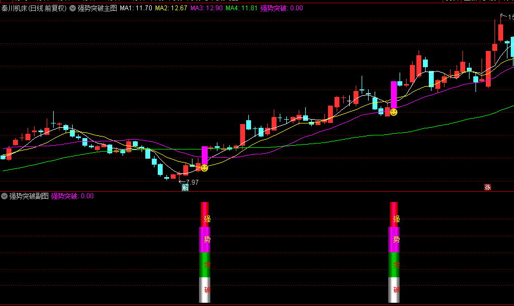Click the magenta '势' segment of second signal bar

pos(394,239)
